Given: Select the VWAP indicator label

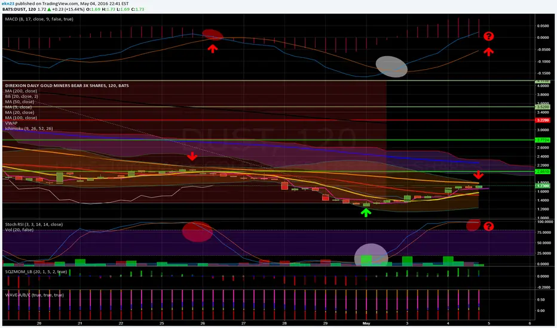Looking at the screenshot, I should (x=11, y=123).
